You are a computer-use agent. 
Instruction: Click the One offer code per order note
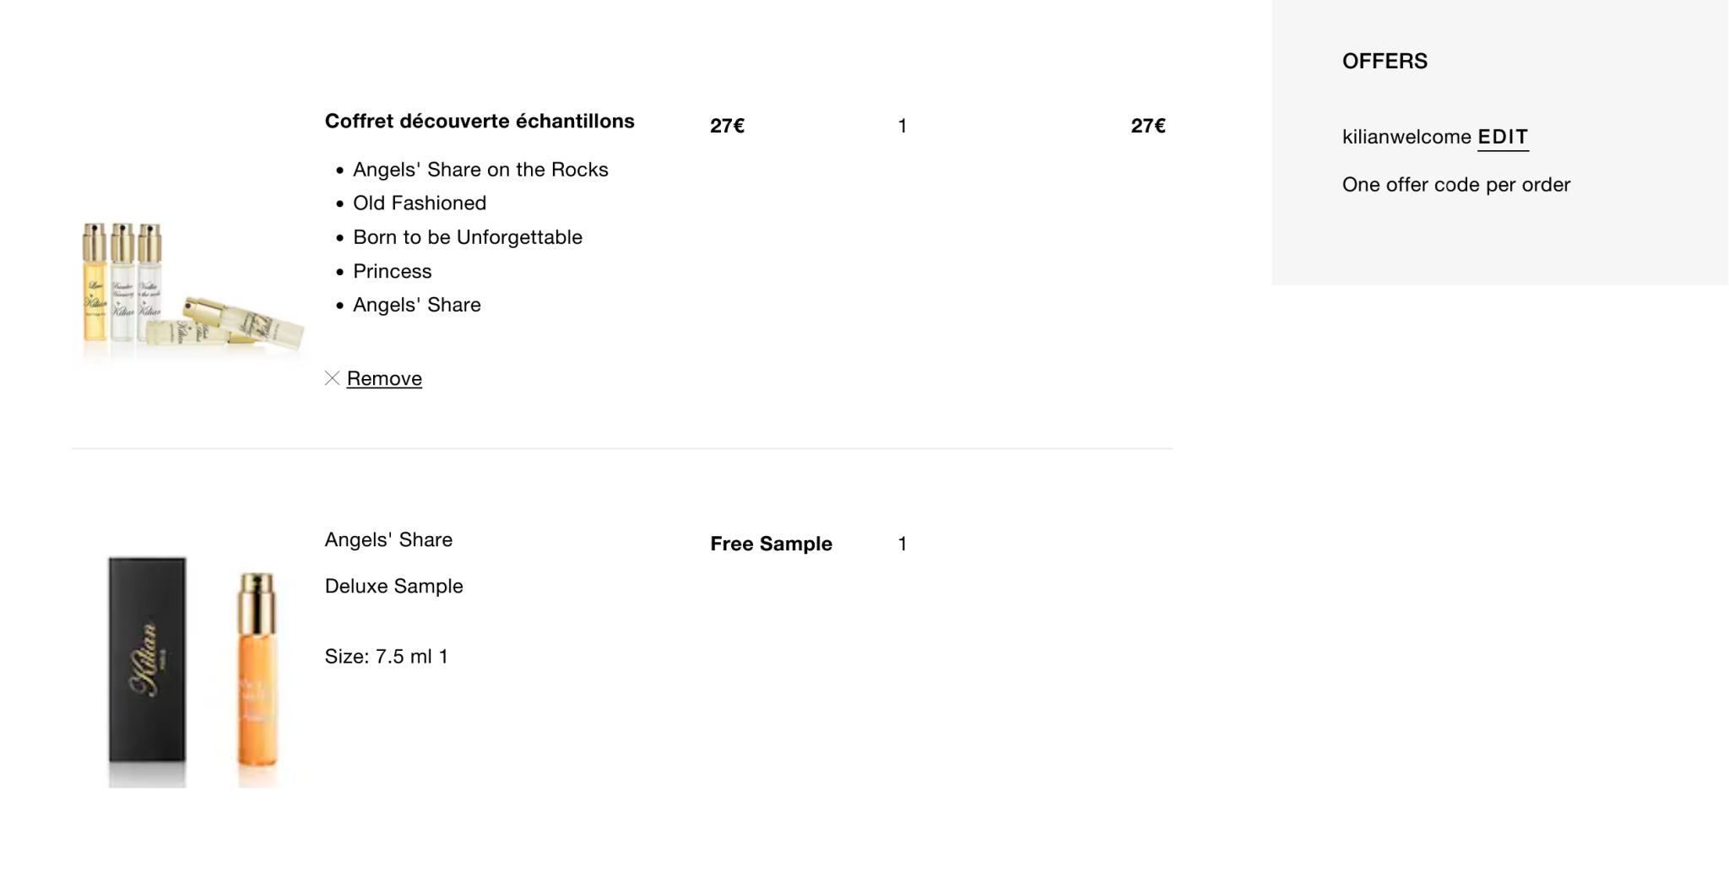1455,185
